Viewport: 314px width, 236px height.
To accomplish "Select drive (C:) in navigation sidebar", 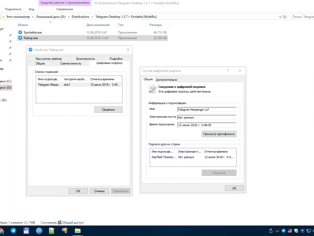I will pyautogui.click(x=6, y=81).
